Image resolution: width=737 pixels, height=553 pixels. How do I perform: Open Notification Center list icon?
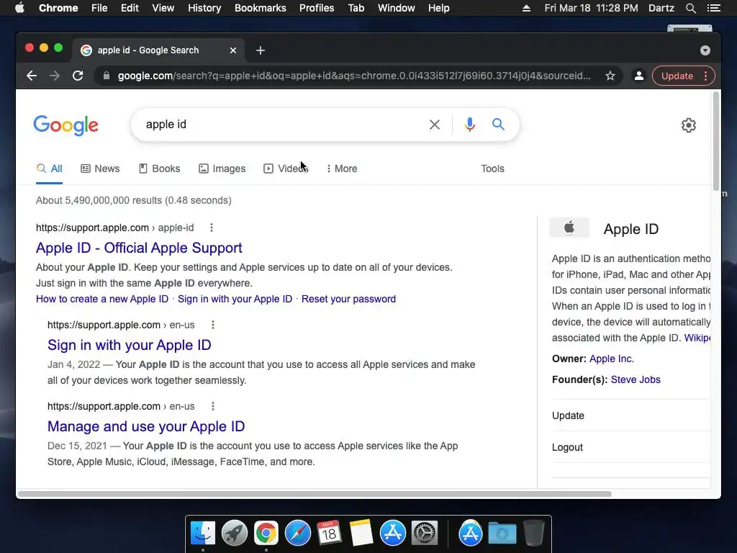coord(713,8)
